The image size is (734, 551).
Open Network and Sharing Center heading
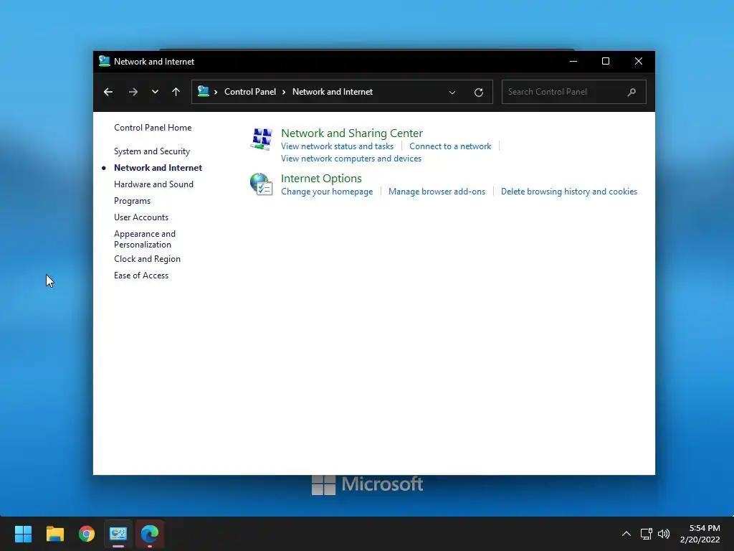(x=351, y=133)
